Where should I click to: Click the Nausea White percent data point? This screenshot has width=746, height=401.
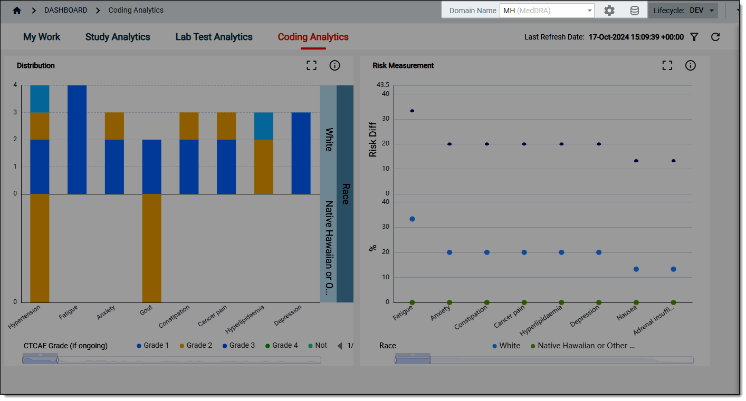pyautogui.click(x=636, y=269)
